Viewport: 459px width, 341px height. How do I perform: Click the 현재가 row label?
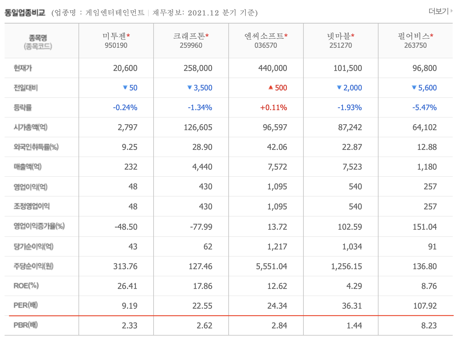coord(23,68)
